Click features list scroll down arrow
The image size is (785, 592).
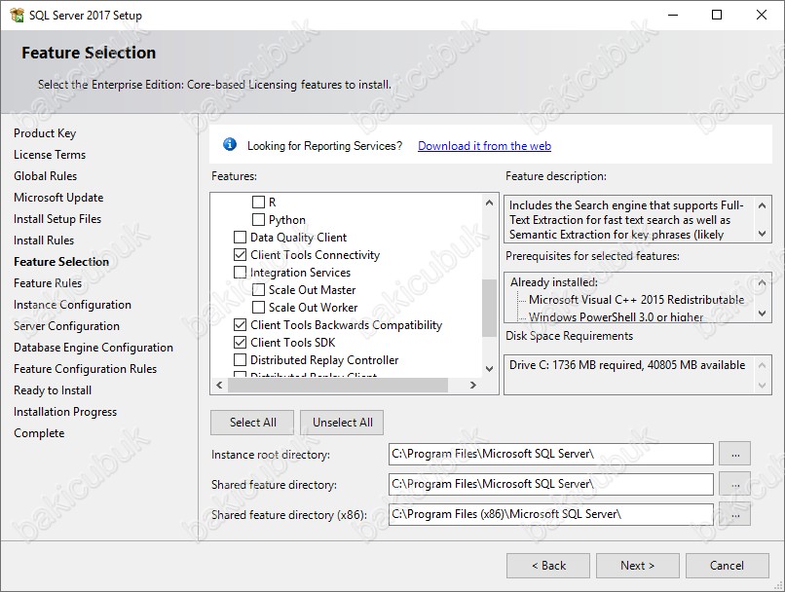click(489, 369)
